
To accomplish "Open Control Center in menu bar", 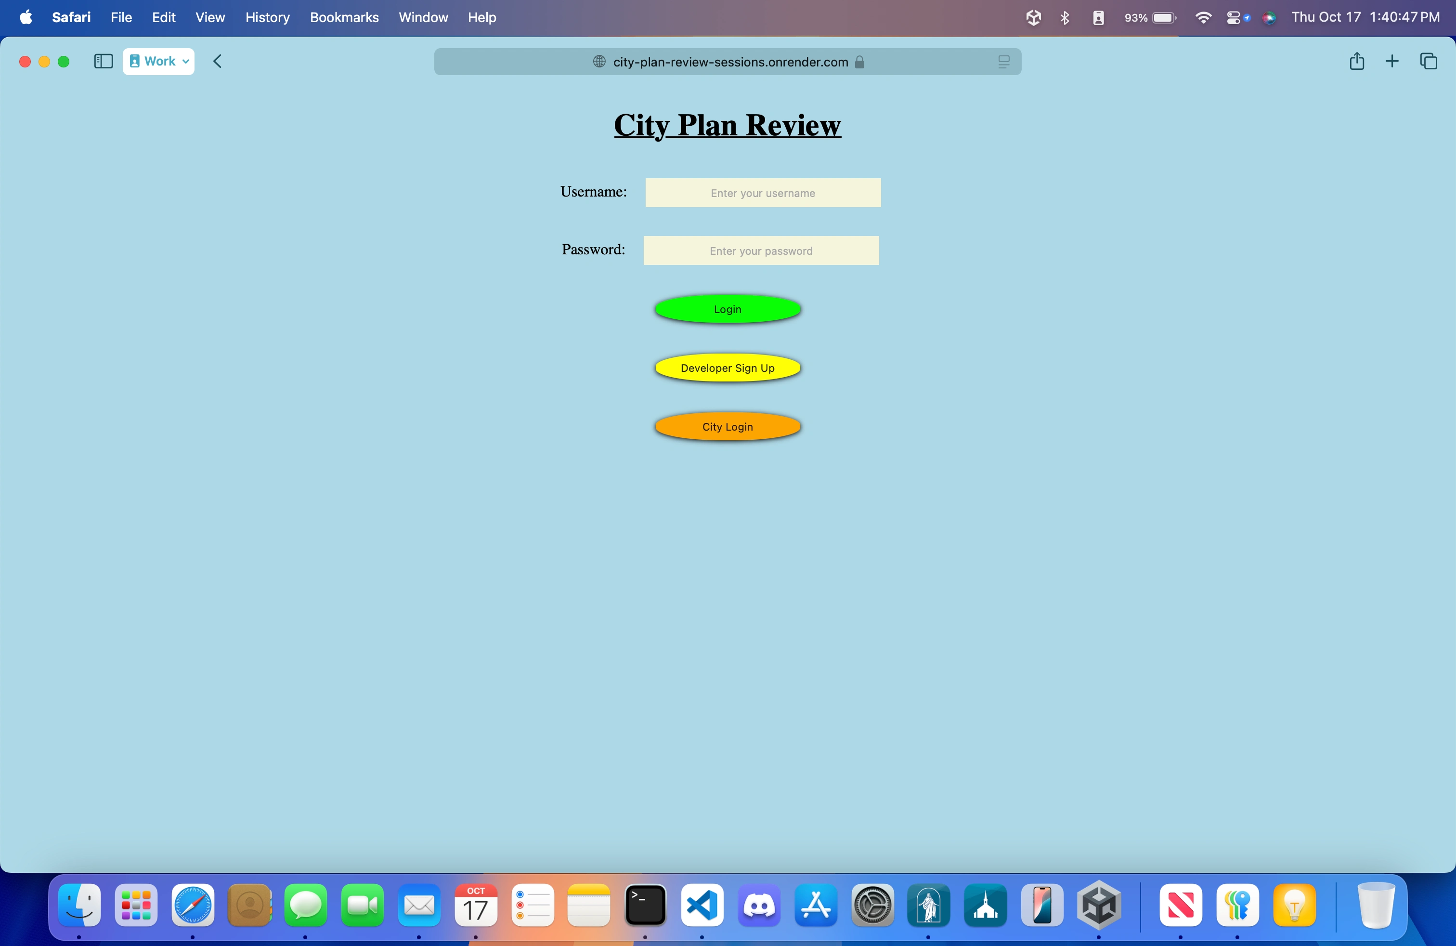I will [1234, 17].
